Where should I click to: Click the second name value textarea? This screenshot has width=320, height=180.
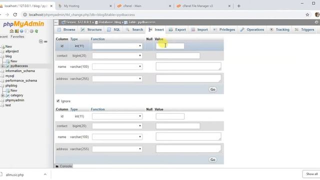point(188,136)
